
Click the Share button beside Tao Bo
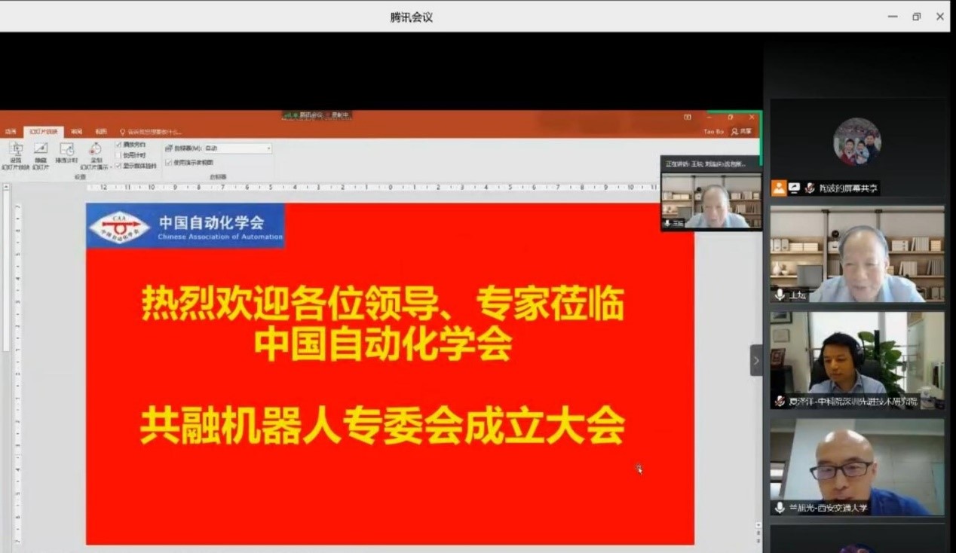coord(742,131)
